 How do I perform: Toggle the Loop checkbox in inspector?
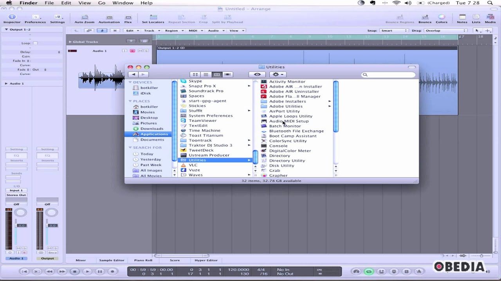pyautogui.click(x=35, y=43)
